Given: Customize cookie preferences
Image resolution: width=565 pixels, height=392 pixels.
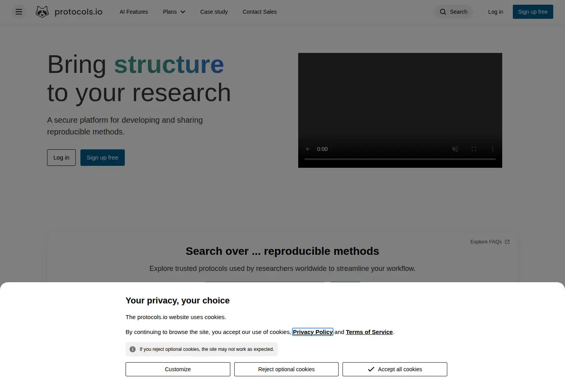Looking at the screenshot, I should coord(178,369).
